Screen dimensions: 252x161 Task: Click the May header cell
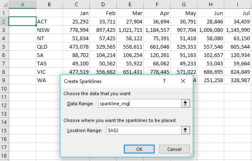pos(184,13)
